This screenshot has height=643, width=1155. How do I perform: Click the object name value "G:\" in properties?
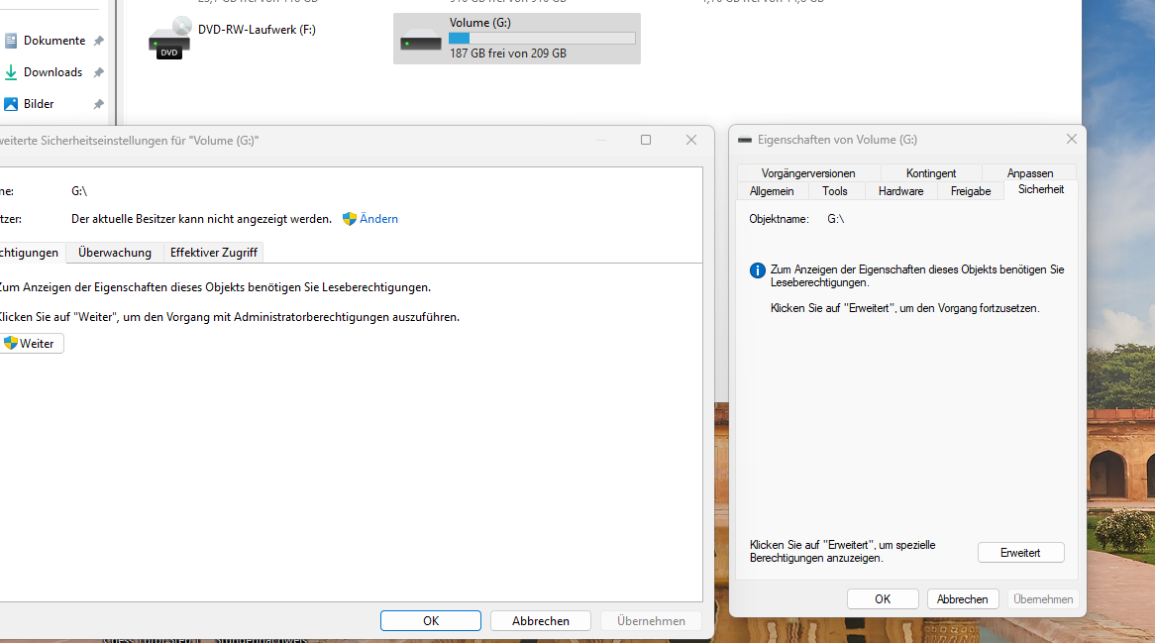coord(835,219)
